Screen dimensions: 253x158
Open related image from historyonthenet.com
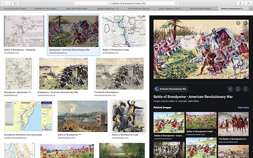(201, 120)
